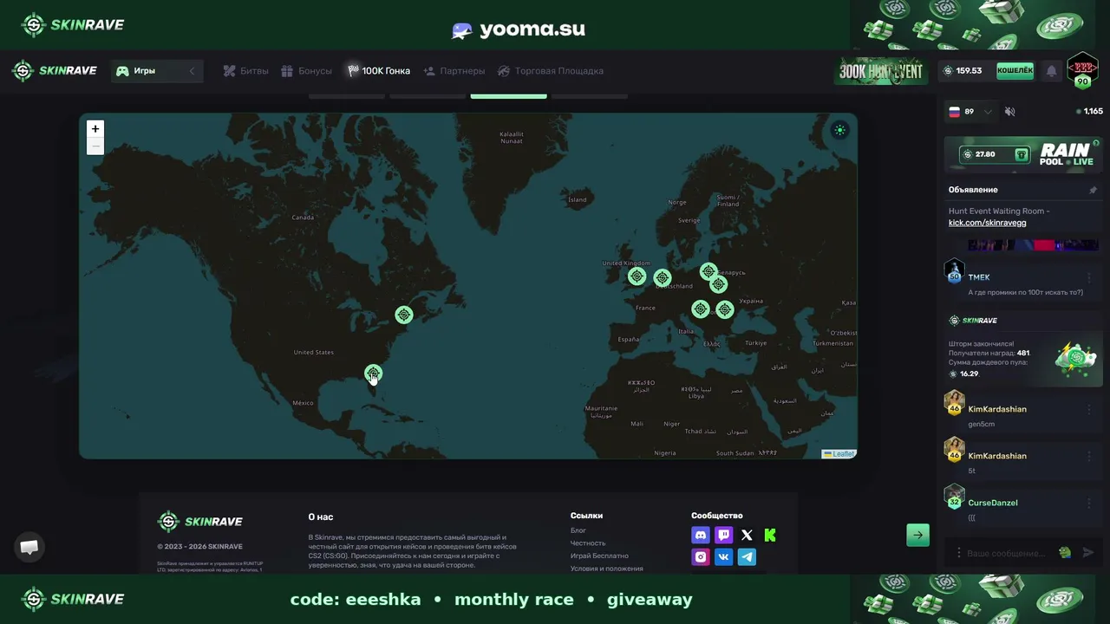The height and width of the screenshot is (624, 1110).
Task: Select the map marker in United Kingdom
Action: tap(637, 276)
